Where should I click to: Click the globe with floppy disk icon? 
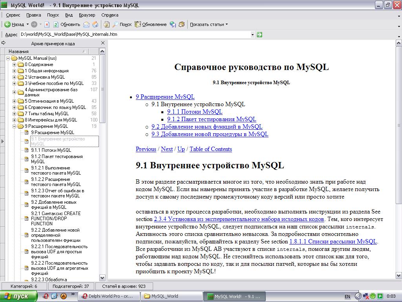point(173,24)
